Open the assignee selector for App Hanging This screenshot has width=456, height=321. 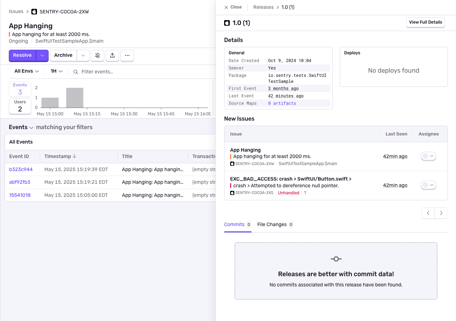pos(428,156)
